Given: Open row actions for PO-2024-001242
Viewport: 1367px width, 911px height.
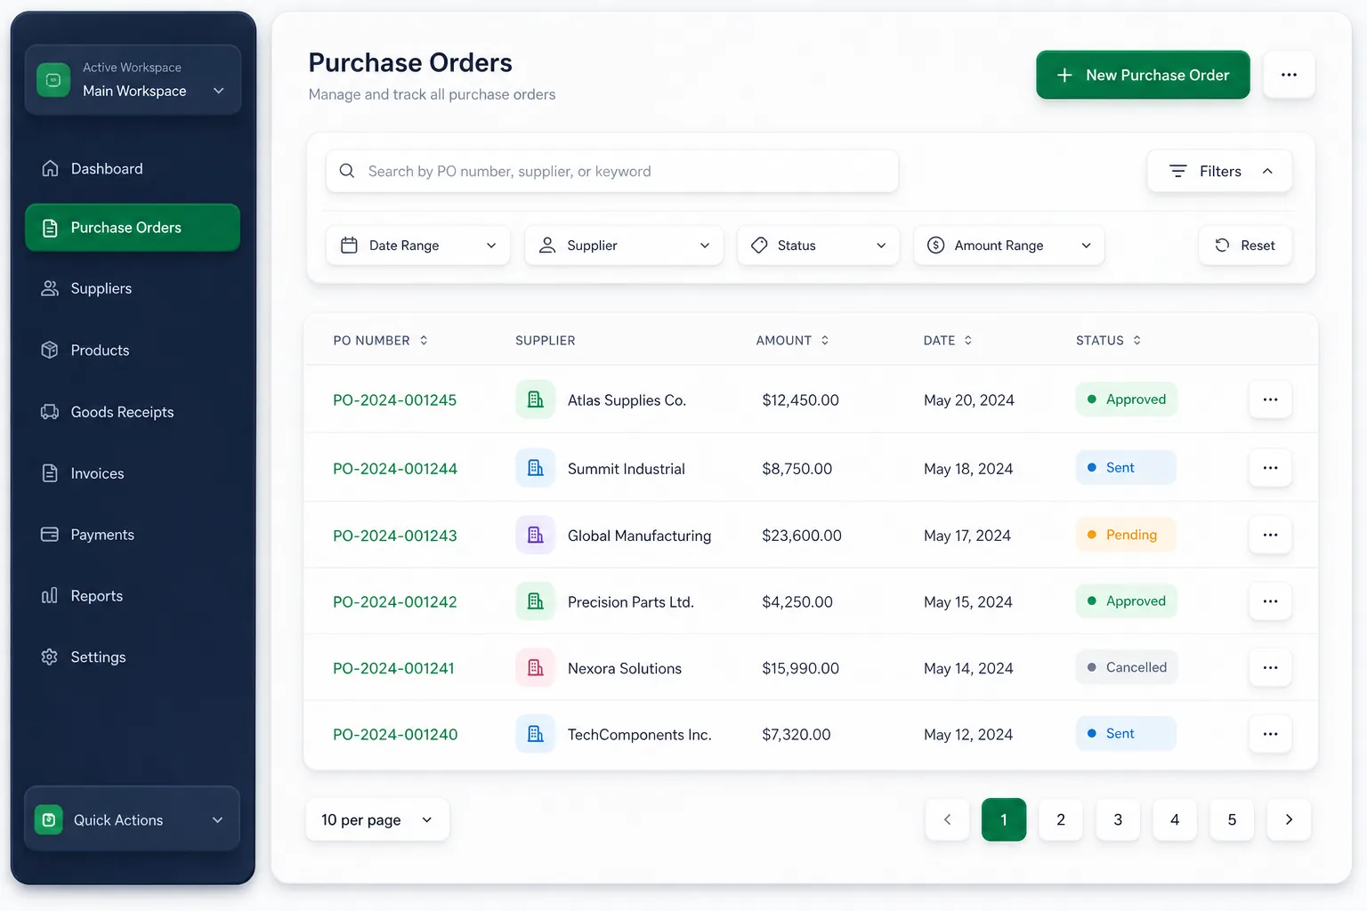Looking at the screenshot, I should pyautogui.click(x=1270, y=601).
